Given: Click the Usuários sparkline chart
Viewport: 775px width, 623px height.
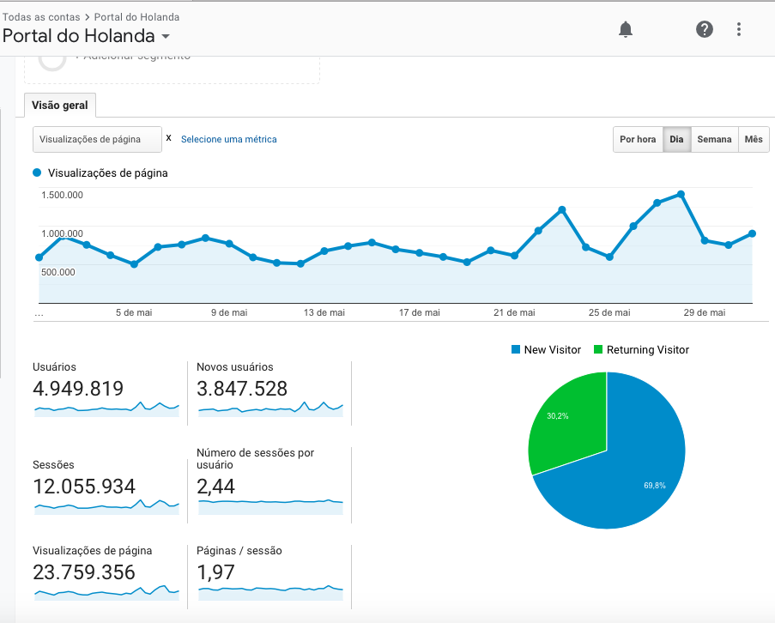Looking at the screenshot, I should tap(106, 408).
